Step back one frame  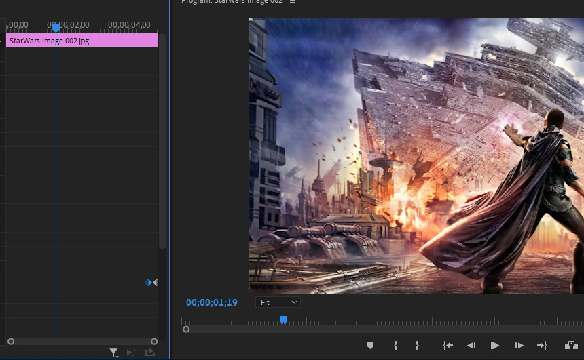tap(471, 346)
